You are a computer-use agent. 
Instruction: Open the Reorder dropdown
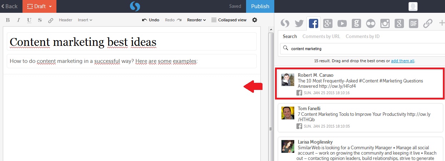(196, 20)
